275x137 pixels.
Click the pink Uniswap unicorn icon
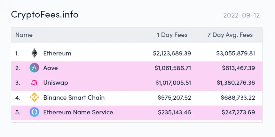pyautogui.click(x=34, y=82)
